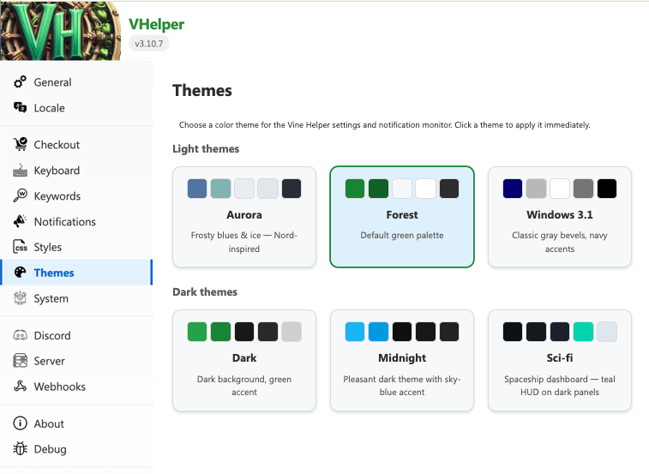This screenshot has height=474, width=649.
Task: Click the Locale language icon
Action: tap(20, 108)
